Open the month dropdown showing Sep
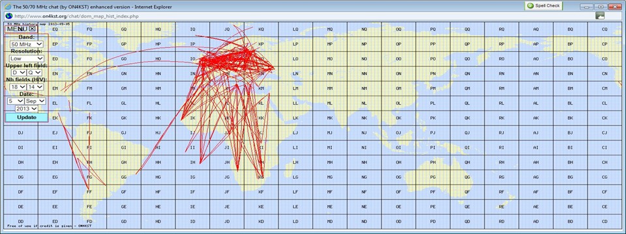 (35, 101)
